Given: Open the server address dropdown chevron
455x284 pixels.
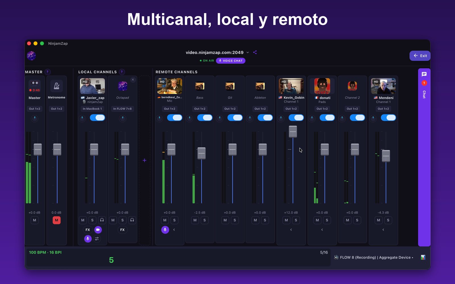Looking at the screenshot, I should (x=248, y=53).
